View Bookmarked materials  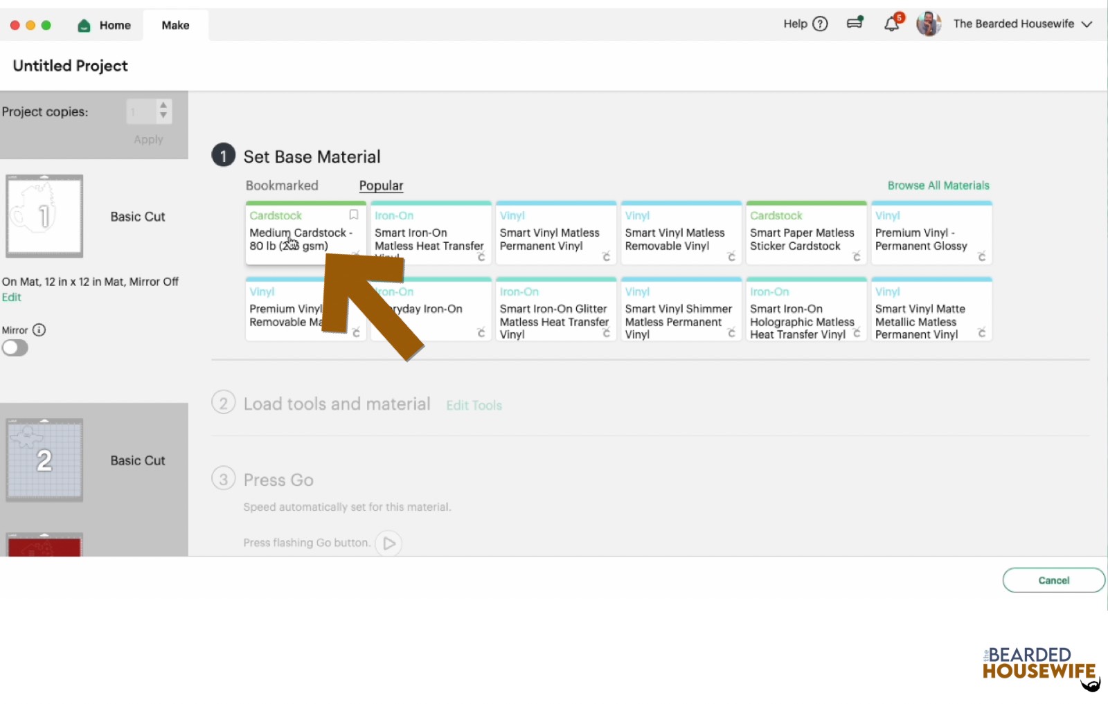click(281, 185)
